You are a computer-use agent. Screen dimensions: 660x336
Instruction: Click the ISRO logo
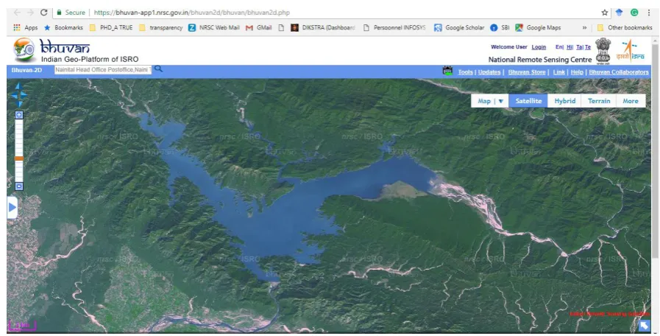630,50
